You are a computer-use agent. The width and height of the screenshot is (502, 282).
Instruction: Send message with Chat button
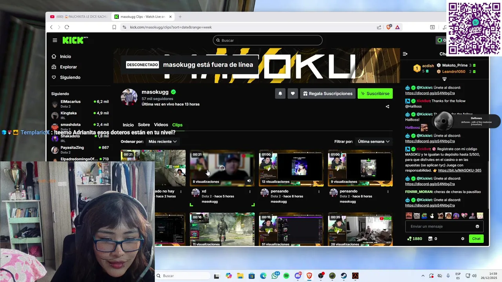(x=476, y=239)
